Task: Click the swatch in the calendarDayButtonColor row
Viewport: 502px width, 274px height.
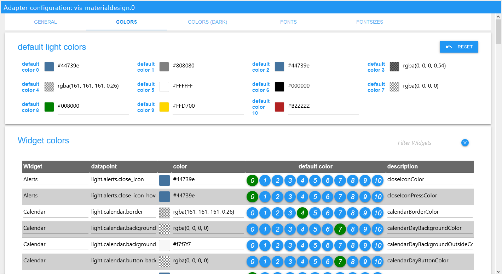Action: [165, 262]
